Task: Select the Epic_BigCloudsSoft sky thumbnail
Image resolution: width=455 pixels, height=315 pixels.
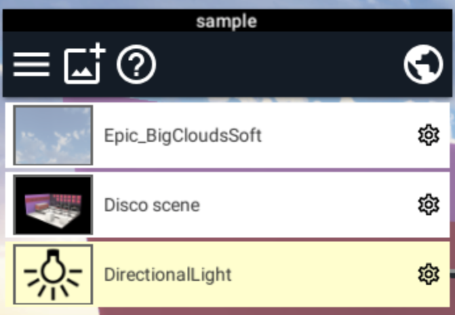Action: [53, 135]
